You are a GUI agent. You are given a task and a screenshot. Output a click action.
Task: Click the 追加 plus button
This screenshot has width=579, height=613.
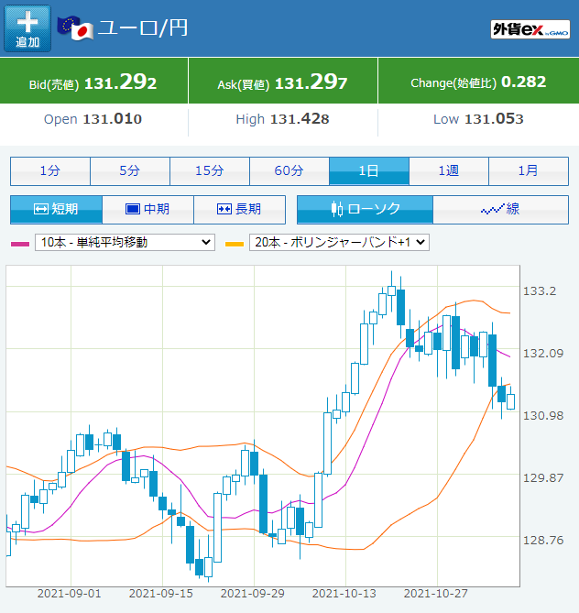tap(27, 28)
